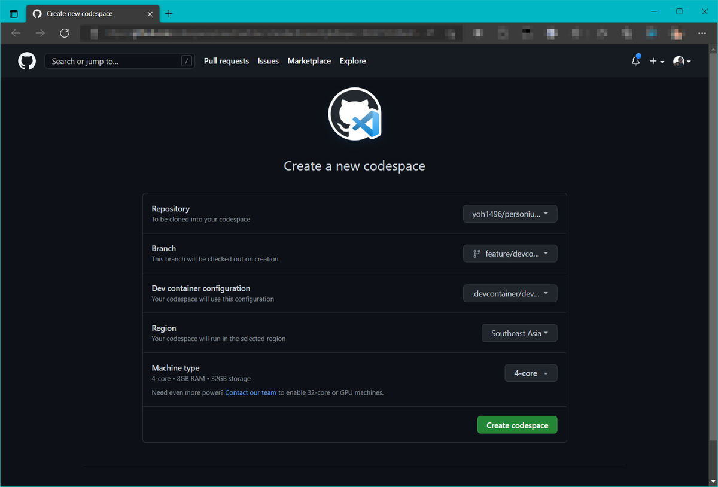
Task: Click the Create codespace button
Action: tap(517, 425)
